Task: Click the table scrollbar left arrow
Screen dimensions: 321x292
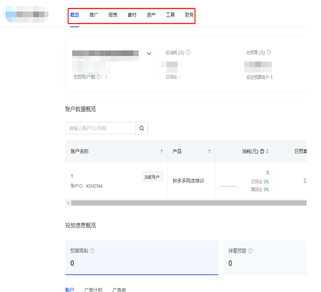Action: [x=68, y=203]
